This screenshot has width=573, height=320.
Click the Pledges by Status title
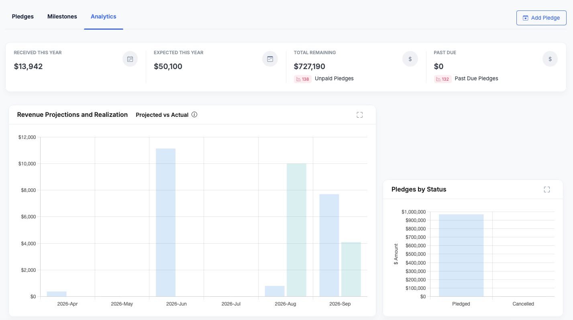(x=419, y=190)
